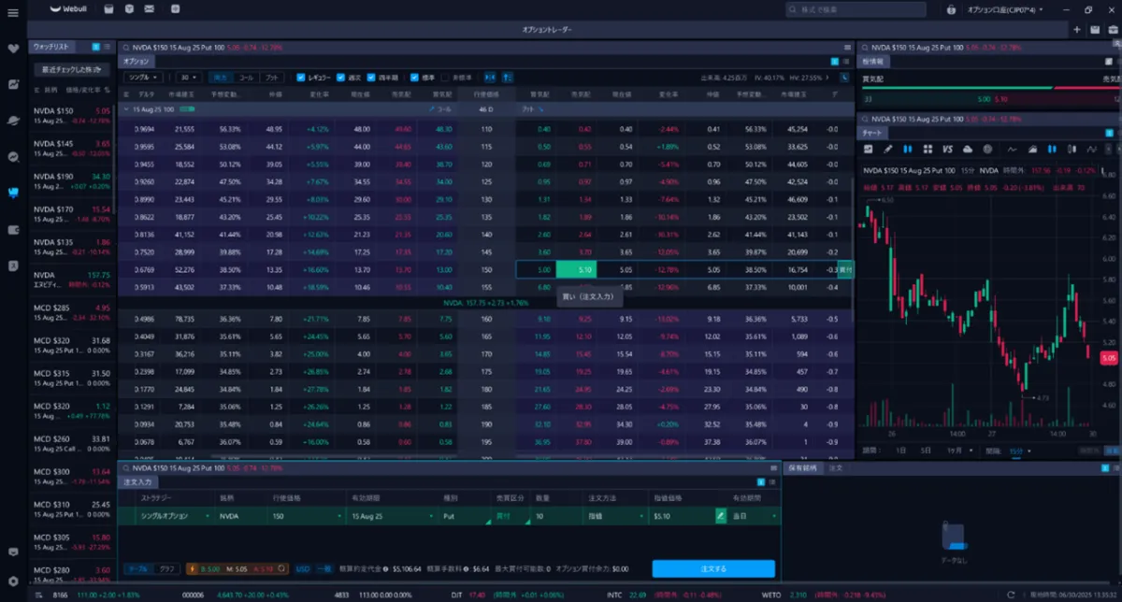Switch chart to mountain area style
Image resolution: width=1122 pixels, height=602 pixels.
(1031, 149)
